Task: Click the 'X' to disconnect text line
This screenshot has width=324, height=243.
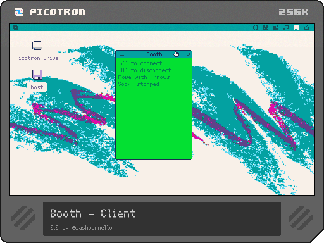Action: 145,70
